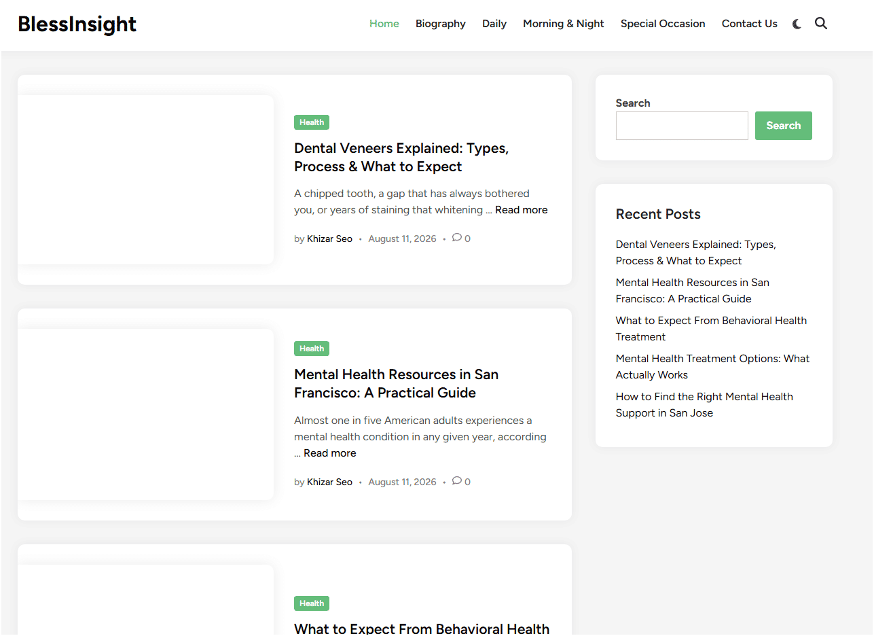Open recent post What to Expect From Behavioral Health Treatment
Image resolution: width=874 pixels, height=636 pixels.
click(711, 329)
